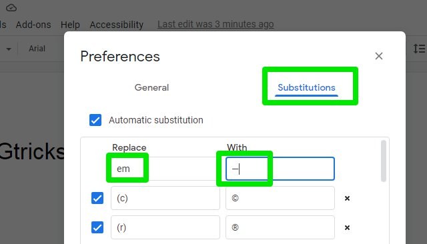
Task: Click the cloud save status icon
Action: 11,8
